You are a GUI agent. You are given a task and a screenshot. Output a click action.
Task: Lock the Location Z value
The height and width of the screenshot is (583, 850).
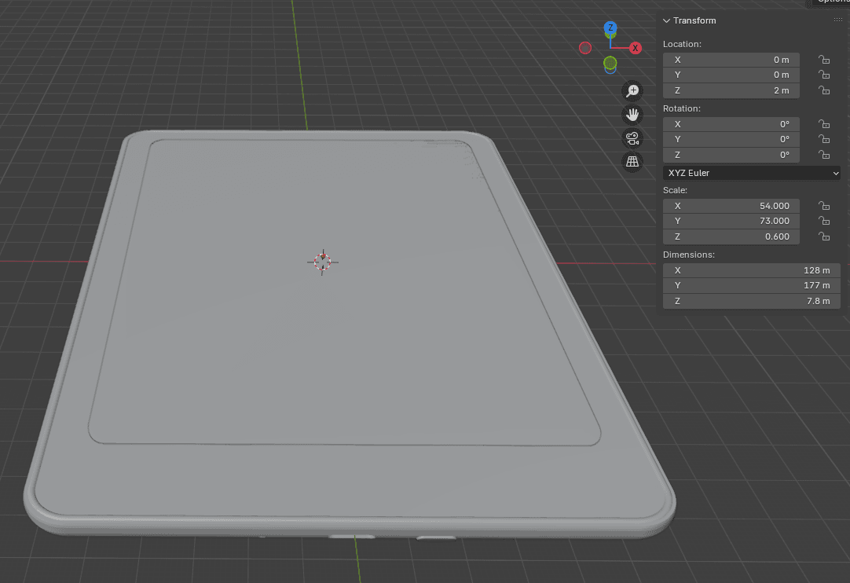coord(824,90)
